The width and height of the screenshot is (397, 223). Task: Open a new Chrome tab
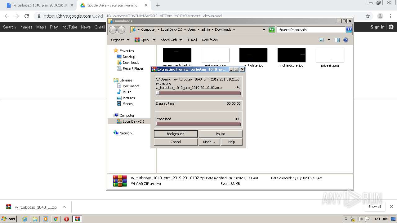coord(158,5)
